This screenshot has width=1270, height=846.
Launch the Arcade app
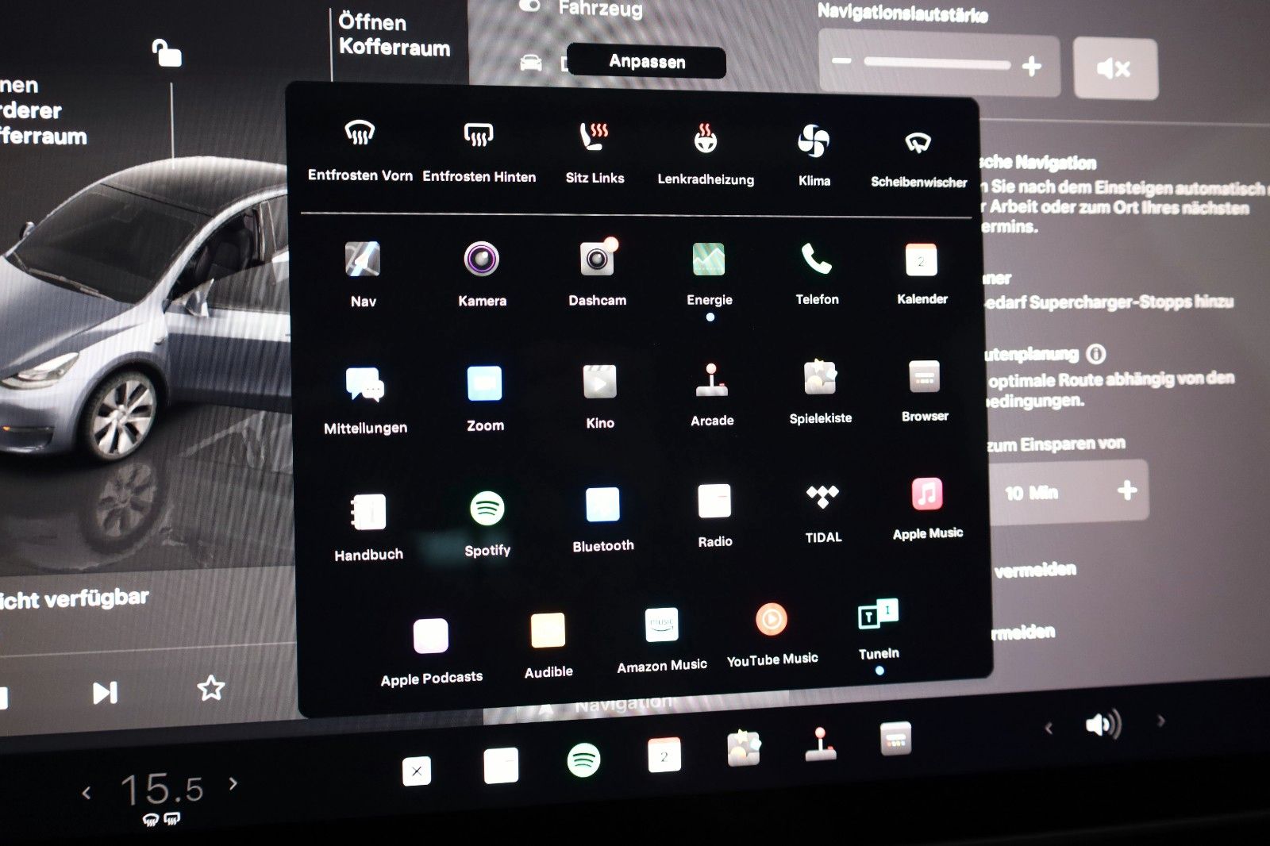[711, 380]
